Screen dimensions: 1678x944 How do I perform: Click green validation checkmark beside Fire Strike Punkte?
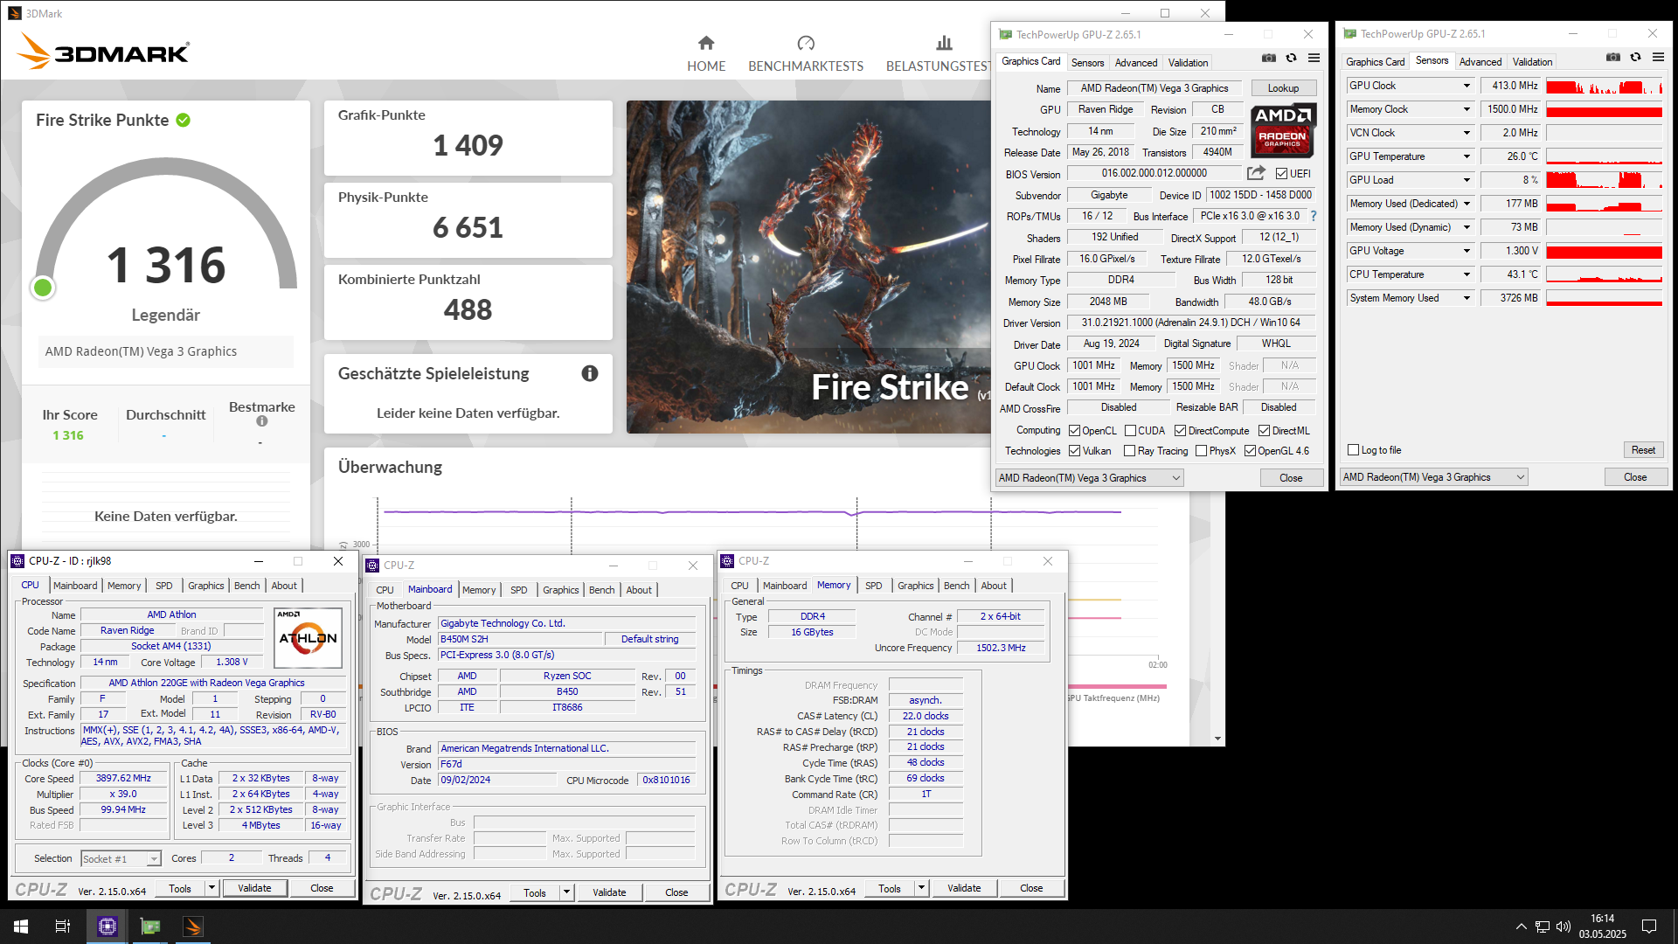pyautogui.click(x=184, y=120)
